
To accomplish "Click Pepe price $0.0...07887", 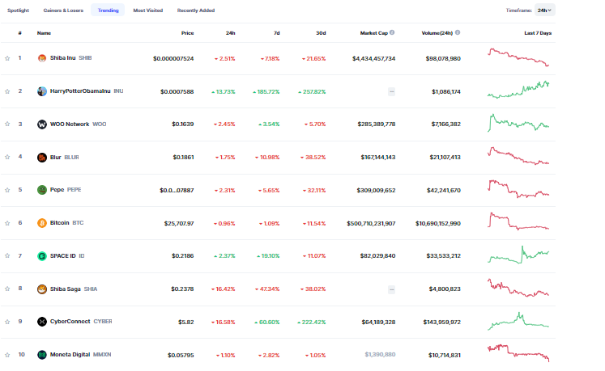I will pos(177,190).
